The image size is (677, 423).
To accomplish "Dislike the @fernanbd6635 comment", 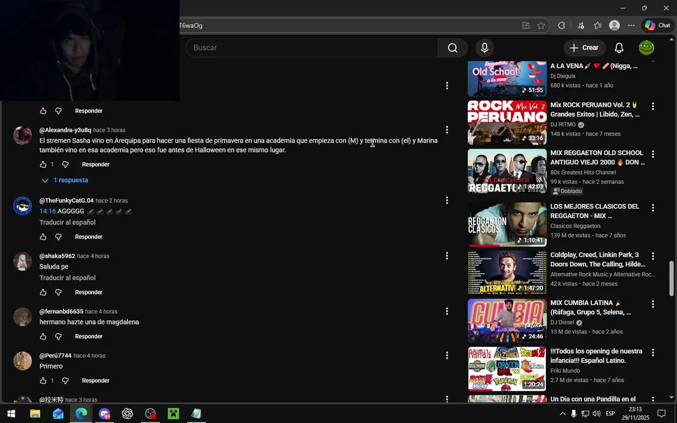I will pyautogui.click(x=58, y=337).
